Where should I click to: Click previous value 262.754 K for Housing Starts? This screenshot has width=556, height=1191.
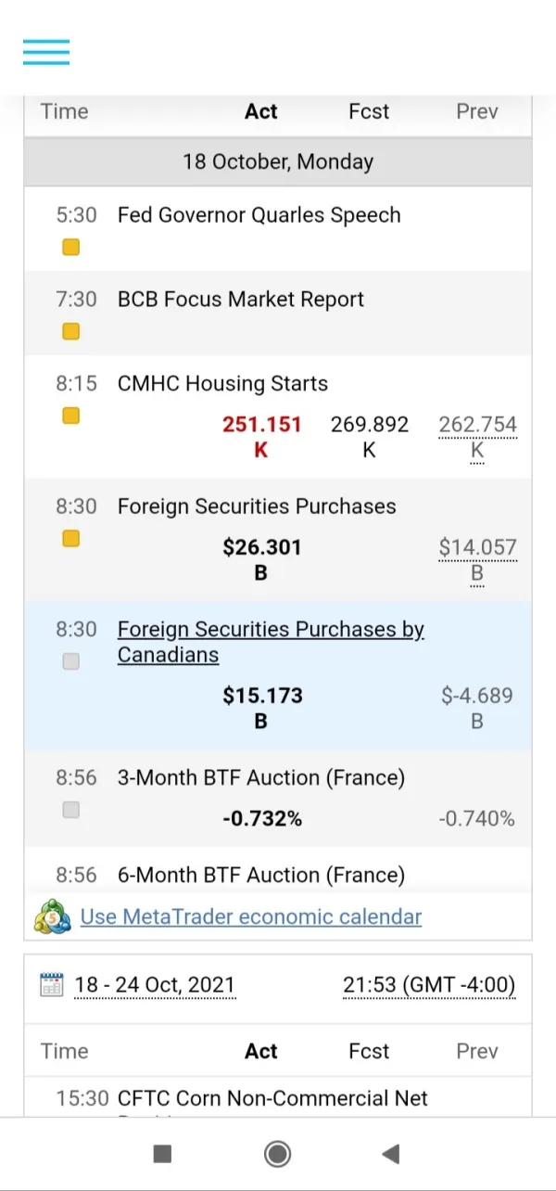(477, 425)
